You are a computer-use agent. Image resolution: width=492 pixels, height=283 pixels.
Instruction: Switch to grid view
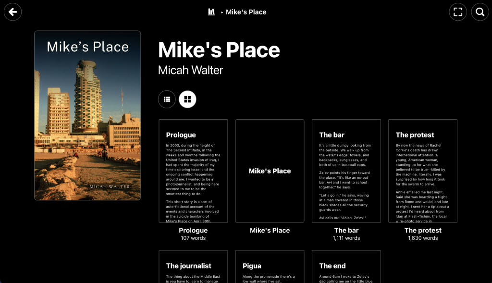point(187,99)
